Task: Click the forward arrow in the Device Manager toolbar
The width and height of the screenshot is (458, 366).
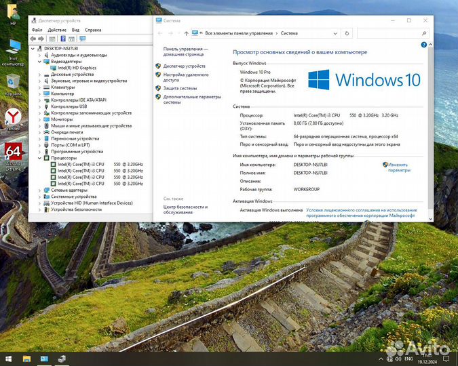Action: [41, 39]
